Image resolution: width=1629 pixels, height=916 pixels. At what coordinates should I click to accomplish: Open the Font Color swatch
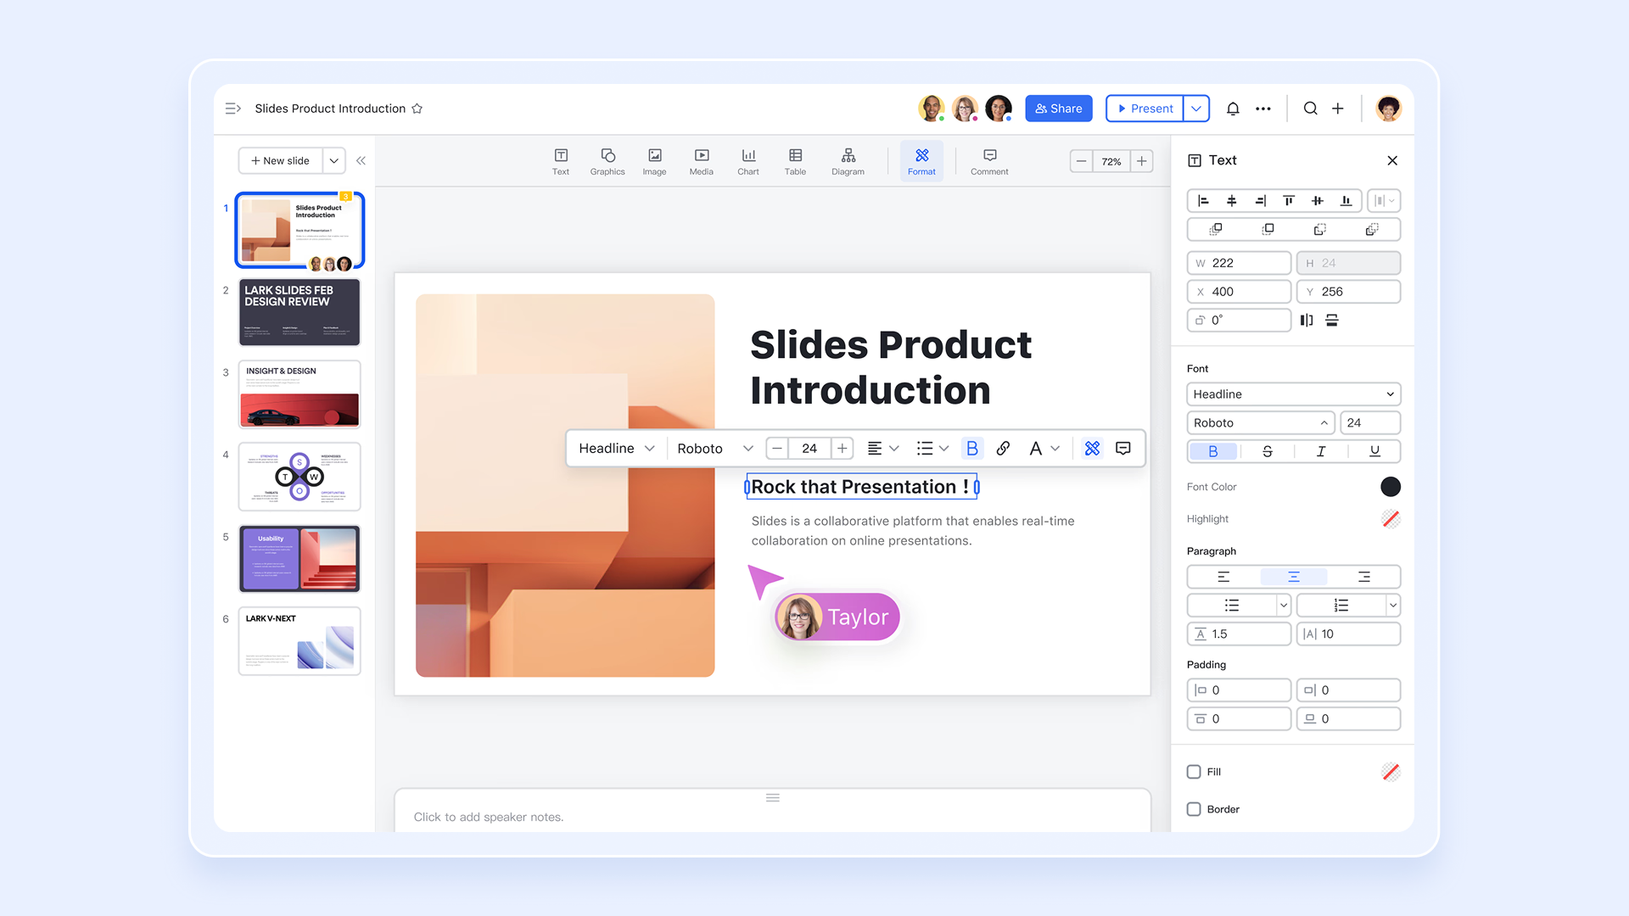[x=1390, y=487]
